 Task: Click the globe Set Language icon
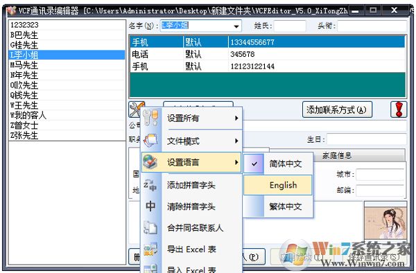[x=150, y=162]
